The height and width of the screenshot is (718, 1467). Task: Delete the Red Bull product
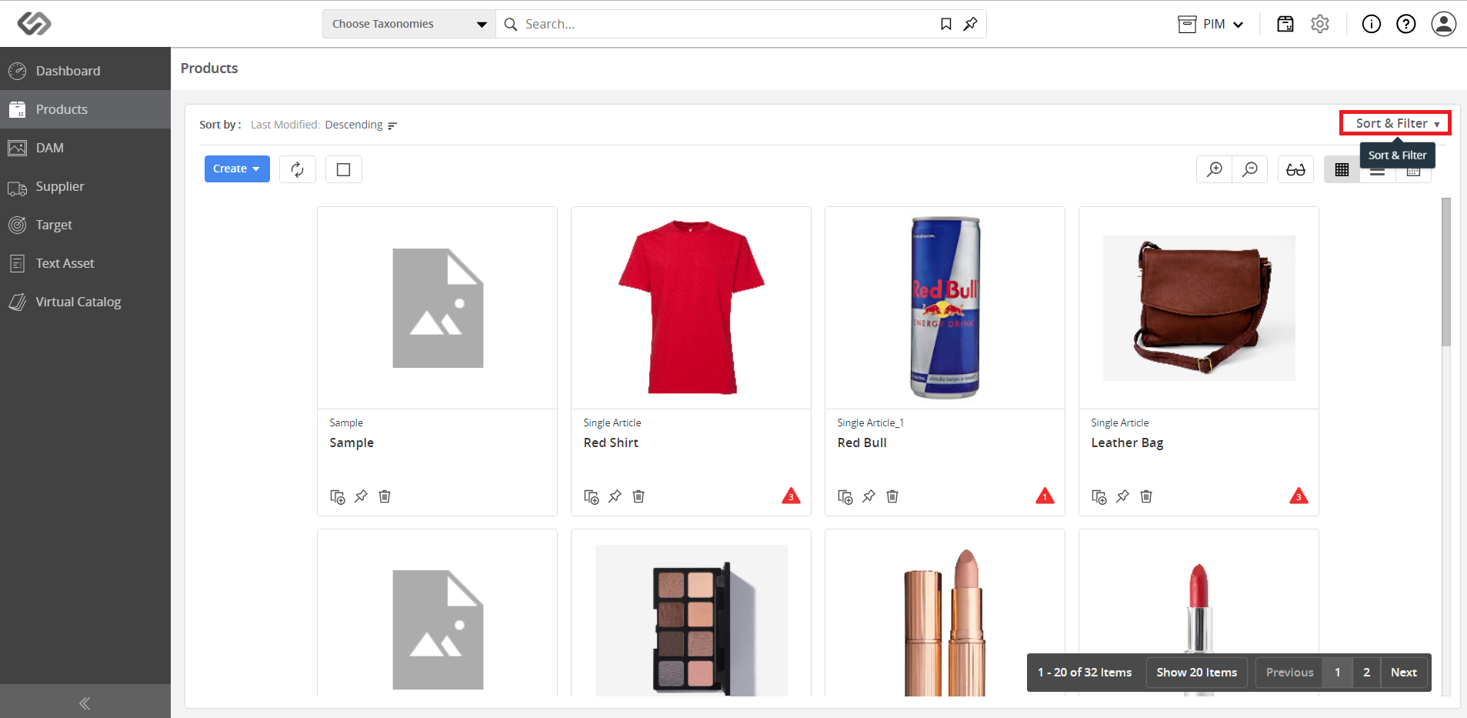pos(892,496)
